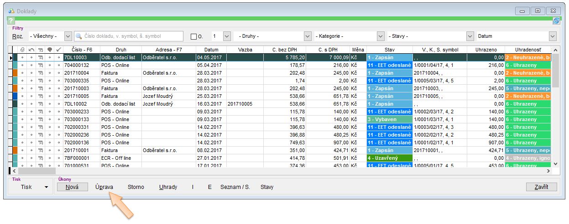Viewport: 569px width, 224px height.
Task: Expand the 'Druhy' dropdown filter
Action: tap(307, 36)
